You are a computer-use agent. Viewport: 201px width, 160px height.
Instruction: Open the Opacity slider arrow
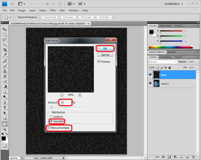tap(197, 62)
